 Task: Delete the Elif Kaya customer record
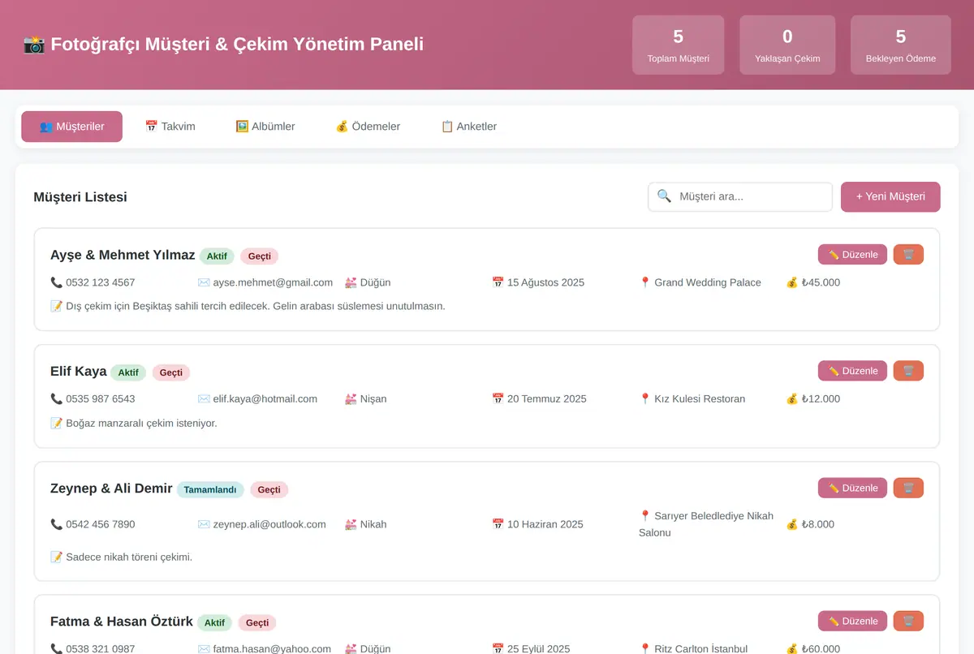(x=908, y=371)
